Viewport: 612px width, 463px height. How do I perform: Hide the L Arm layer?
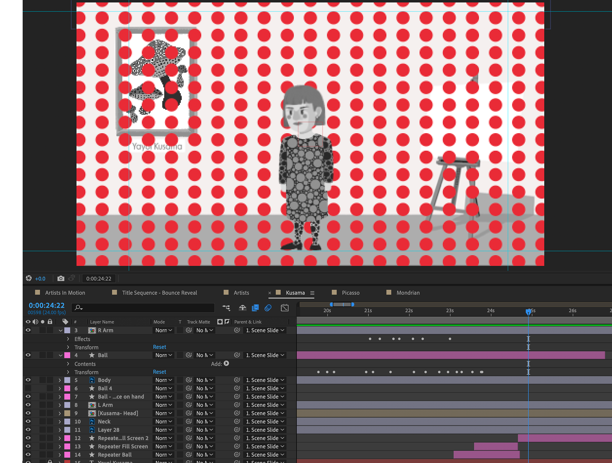click(x=28, y=405)
